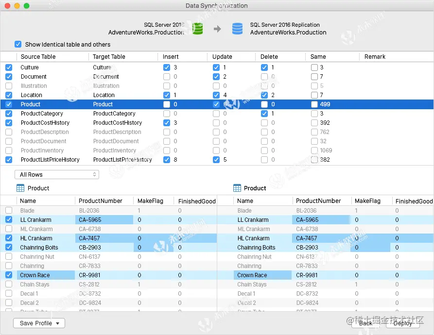Open the Save Profile dropdown button

tap(39, 323)
